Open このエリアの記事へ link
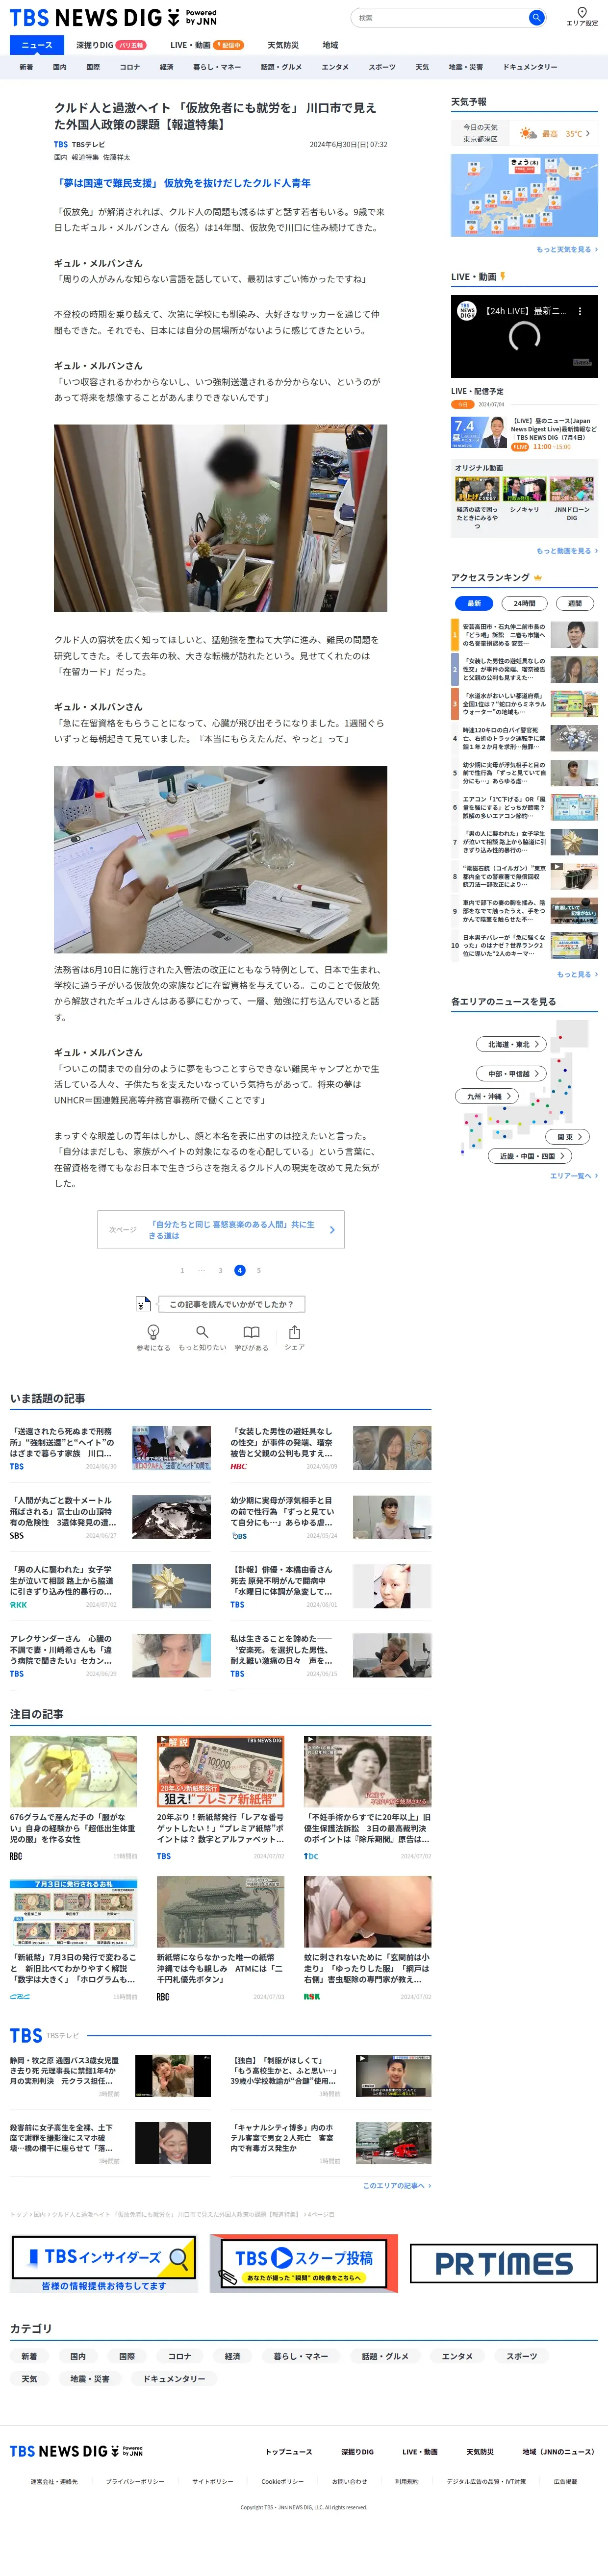 tap(397, 2185)
